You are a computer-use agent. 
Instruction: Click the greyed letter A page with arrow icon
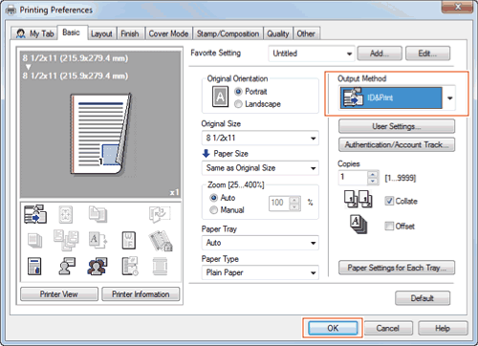98,240
